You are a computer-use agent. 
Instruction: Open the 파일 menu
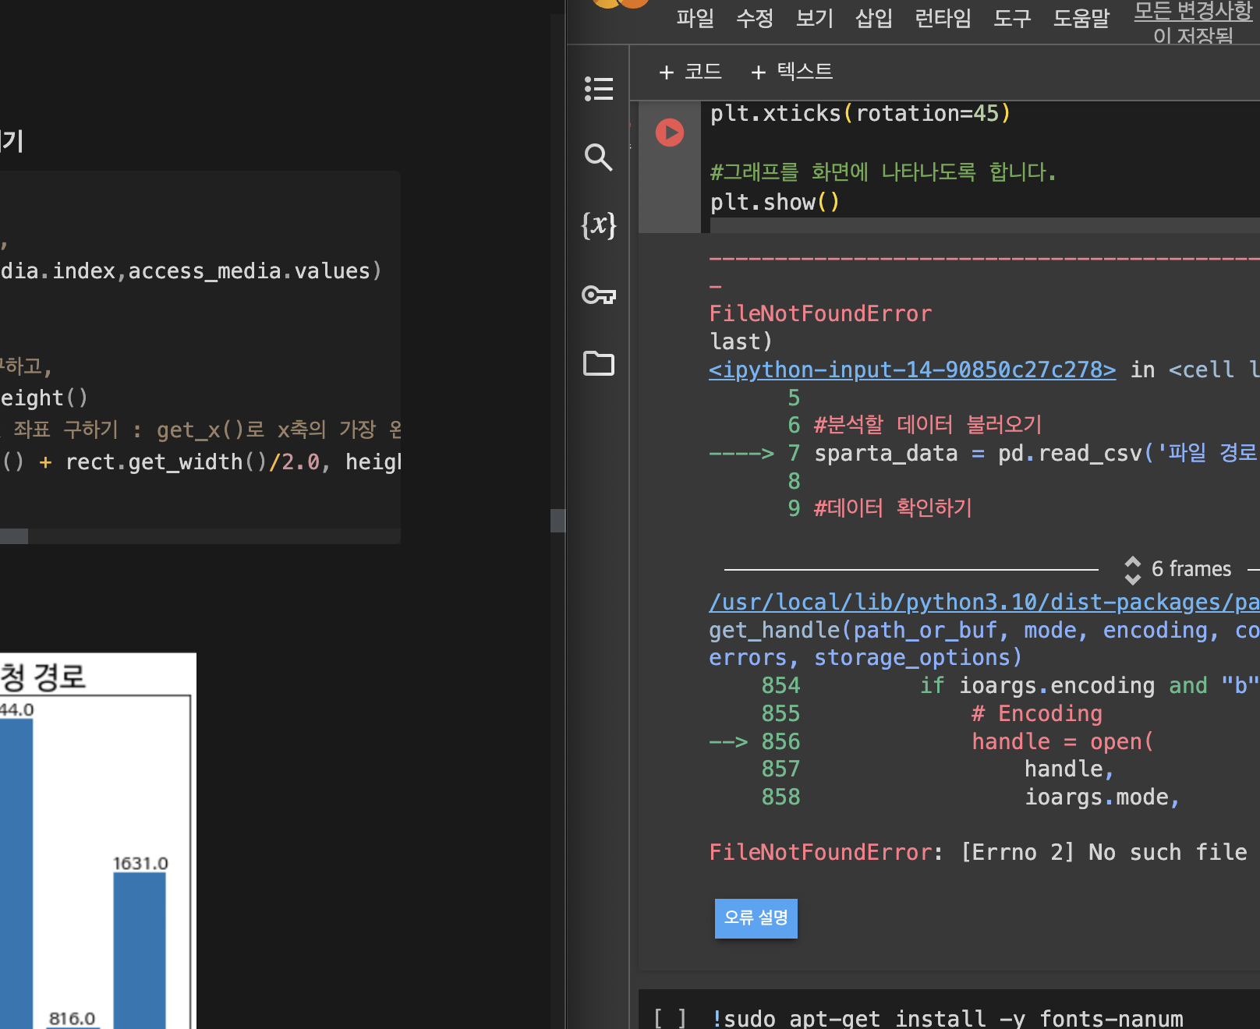pos(695,18)
